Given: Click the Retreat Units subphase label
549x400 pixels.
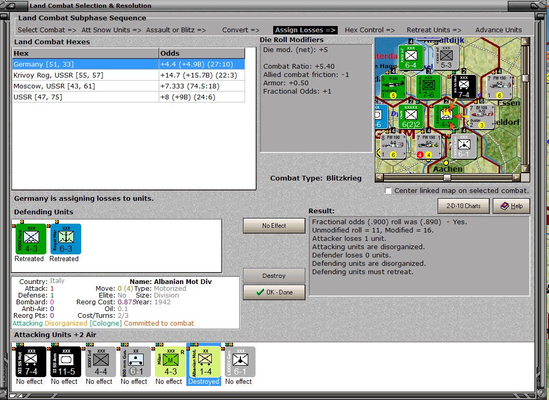Looking at the screenshot, I should point(434,30).
